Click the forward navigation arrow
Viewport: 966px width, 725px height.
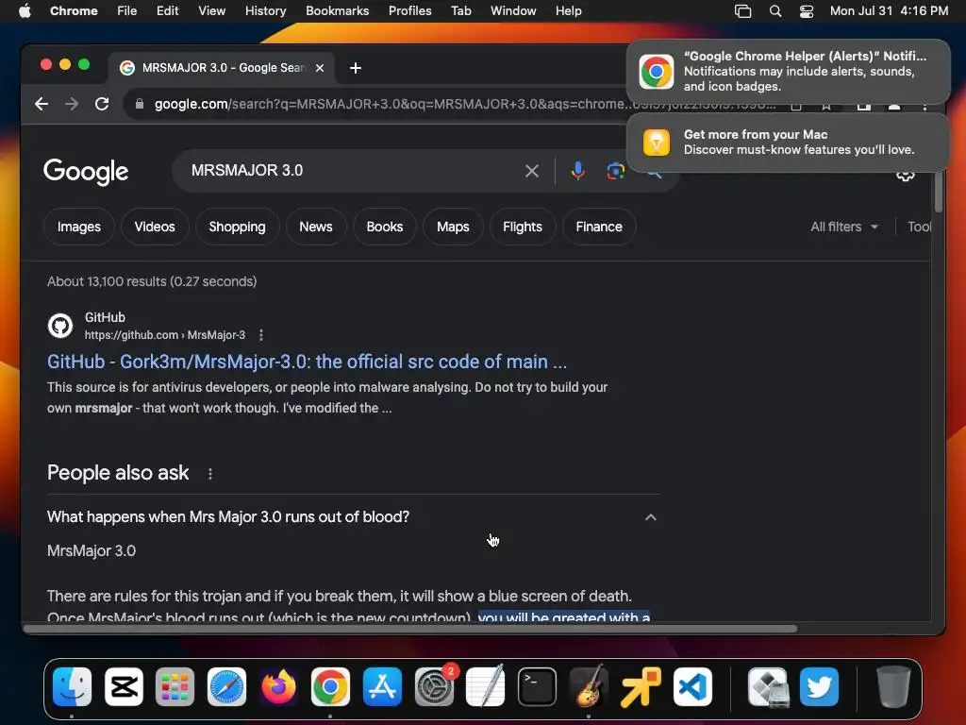(x=72, y=104)
